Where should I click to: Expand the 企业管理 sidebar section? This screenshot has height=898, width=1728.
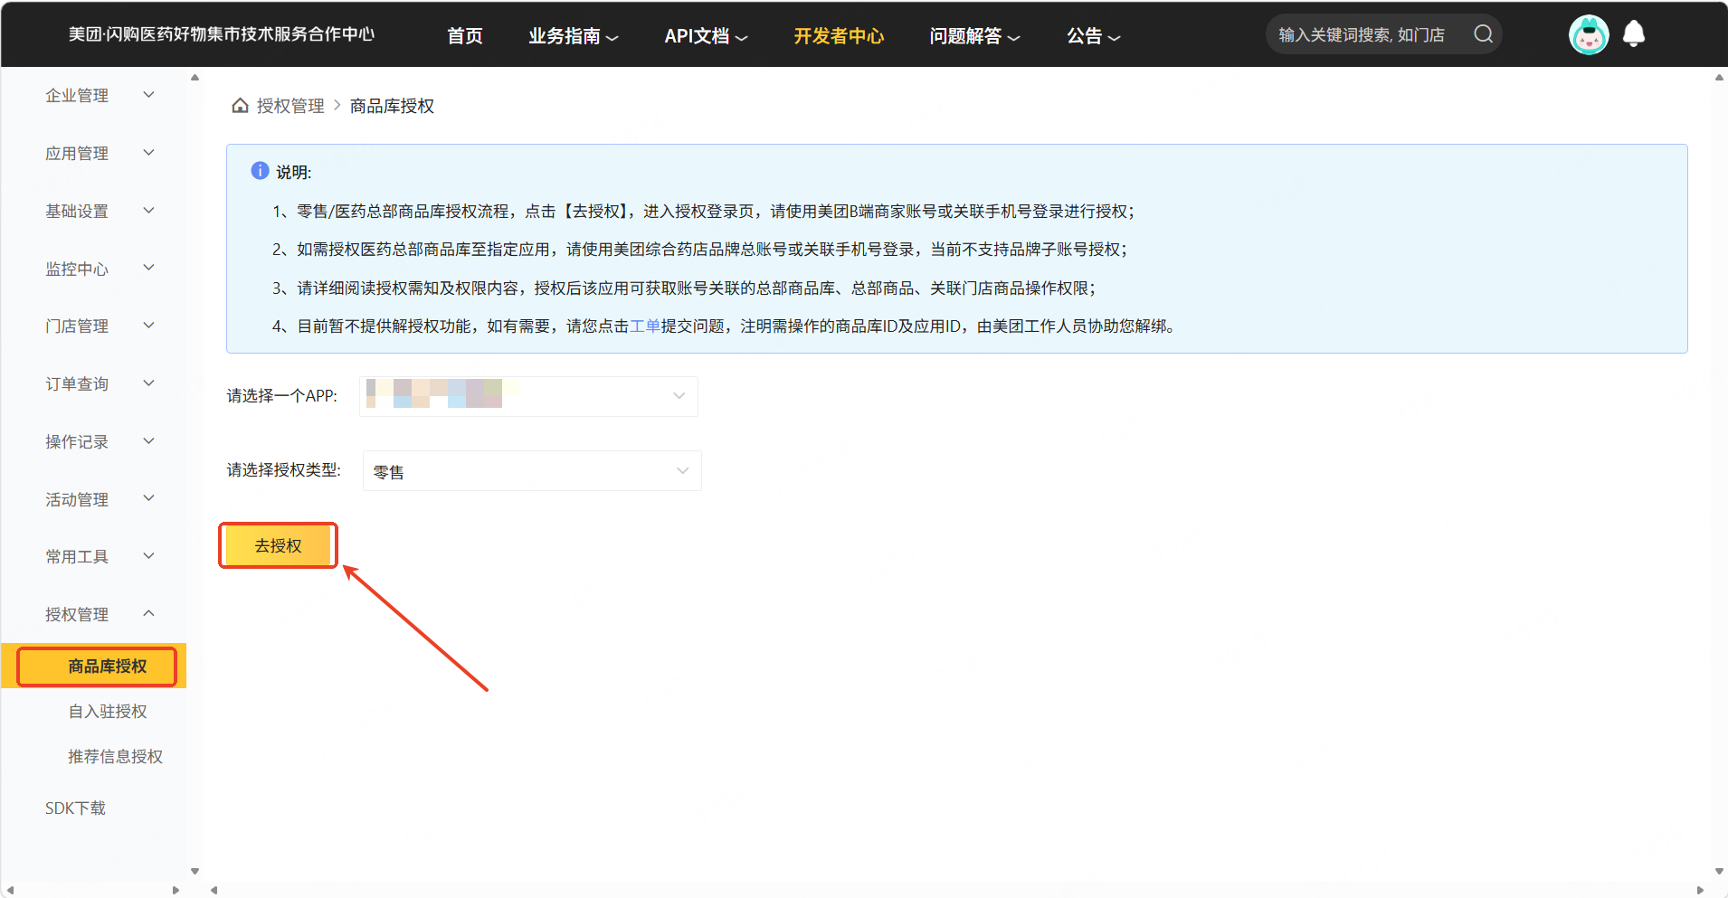pos(100,95)
